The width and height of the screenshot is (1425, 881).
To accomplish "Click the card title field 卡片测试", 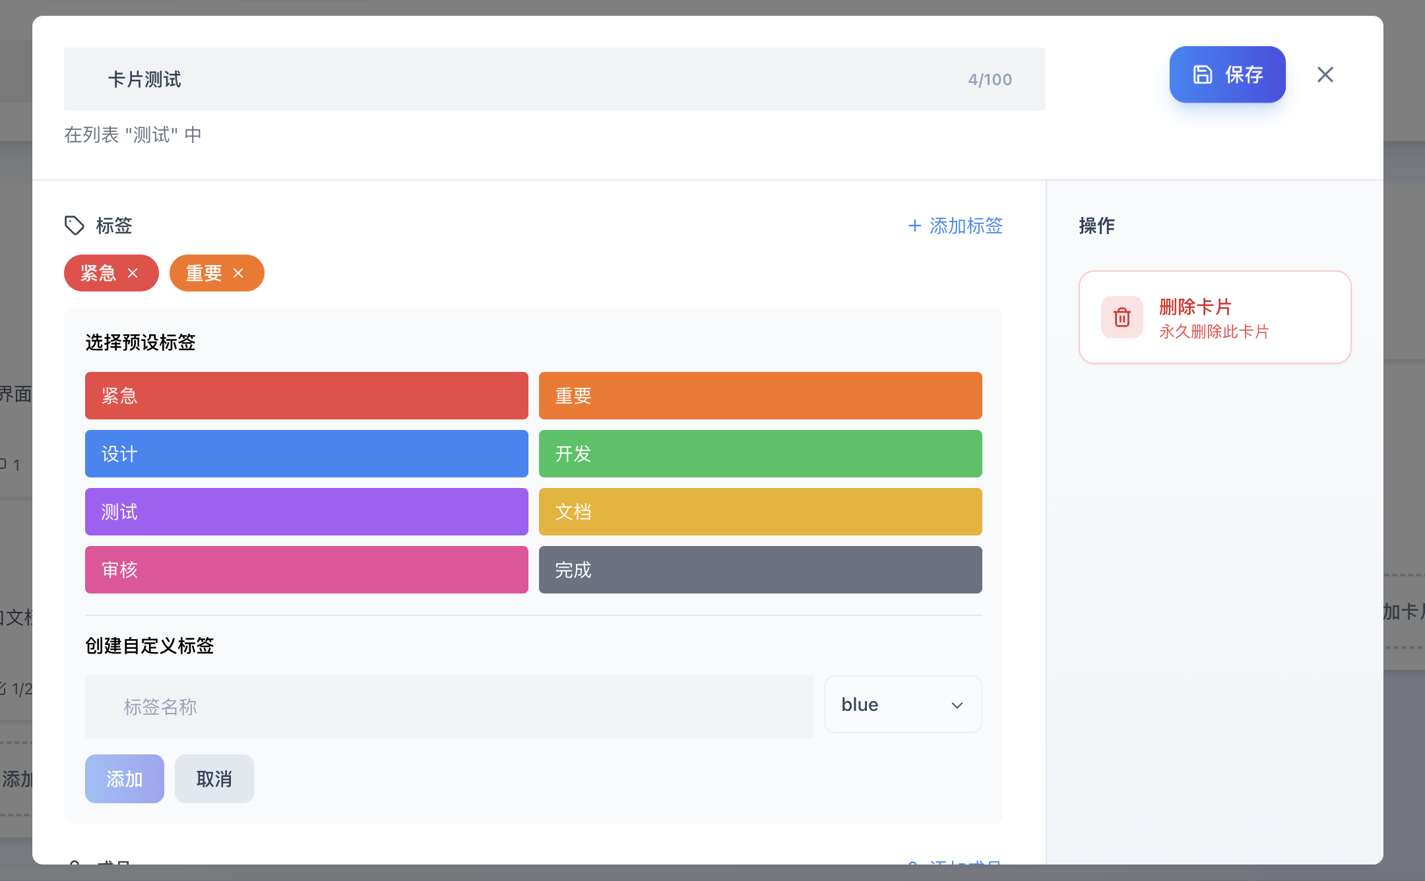I will click(515, 79).
